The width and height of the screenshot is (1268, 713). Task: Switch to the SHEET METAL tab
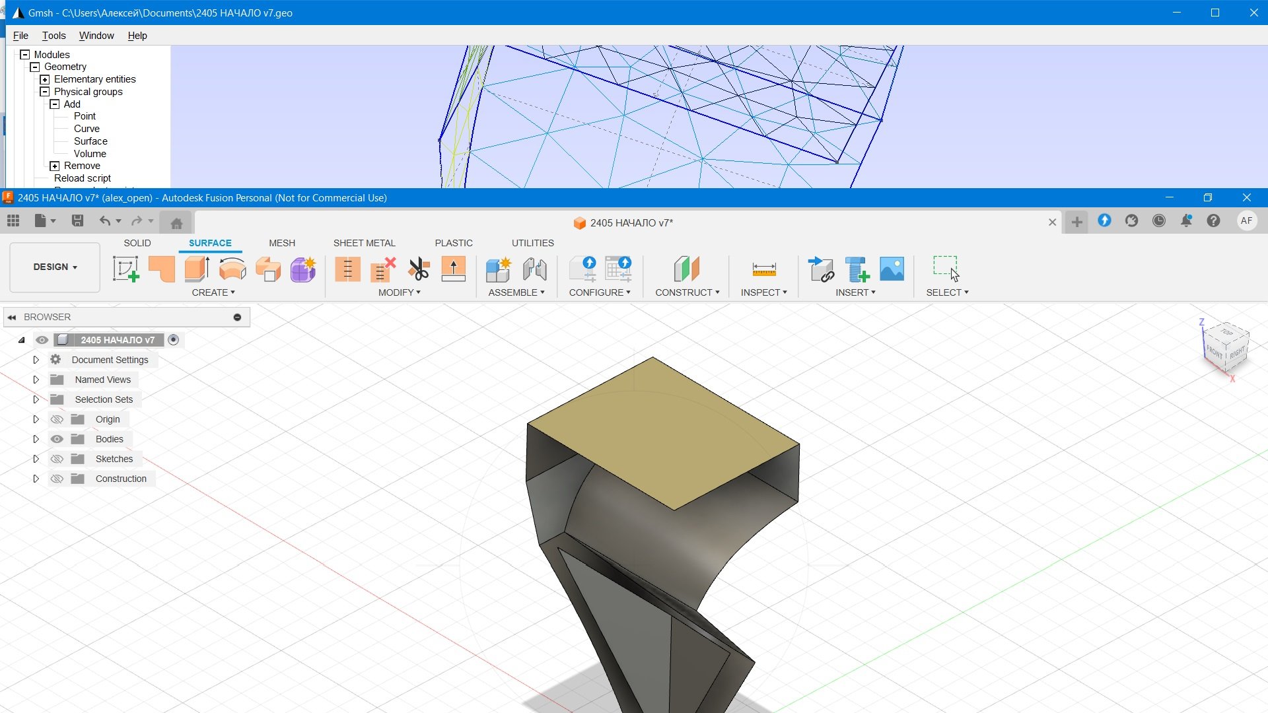pyautogui.click(x=365, y=243)
